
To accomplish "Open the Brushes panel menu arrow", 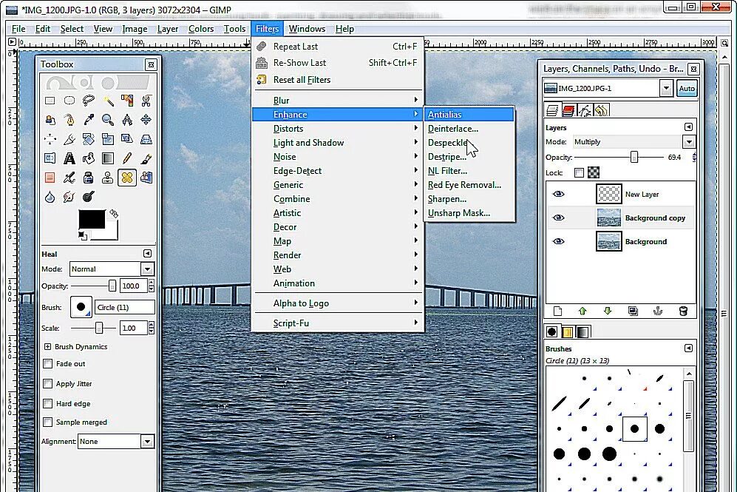I will click(x=688, y=348).
